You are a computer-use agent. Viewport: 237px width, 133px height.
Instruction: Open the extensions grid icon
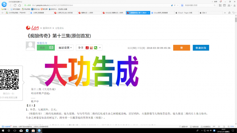220,5
